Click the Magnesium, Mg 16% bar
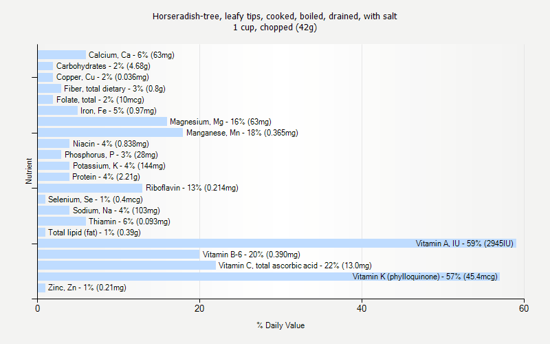 (x=102, y=122)
